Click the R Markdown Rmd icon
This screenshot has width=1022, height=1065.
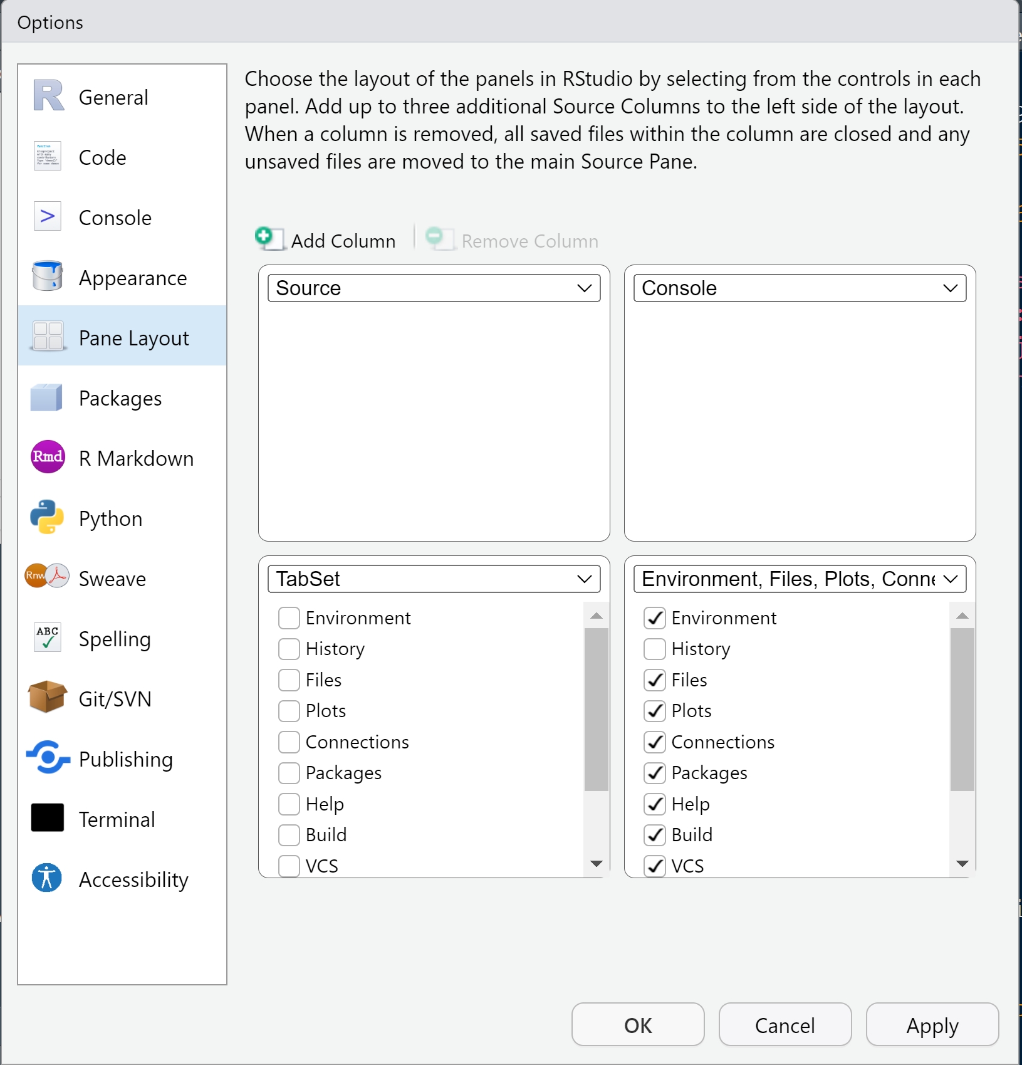(x=47, y=457)
